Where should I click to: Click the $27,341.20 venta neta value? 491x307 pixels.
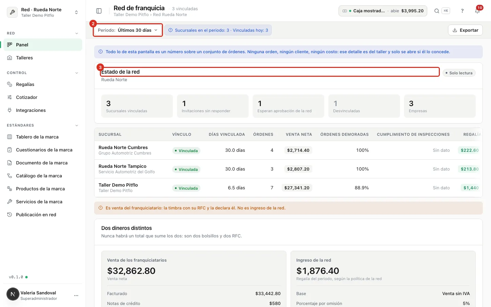point(297,188)
